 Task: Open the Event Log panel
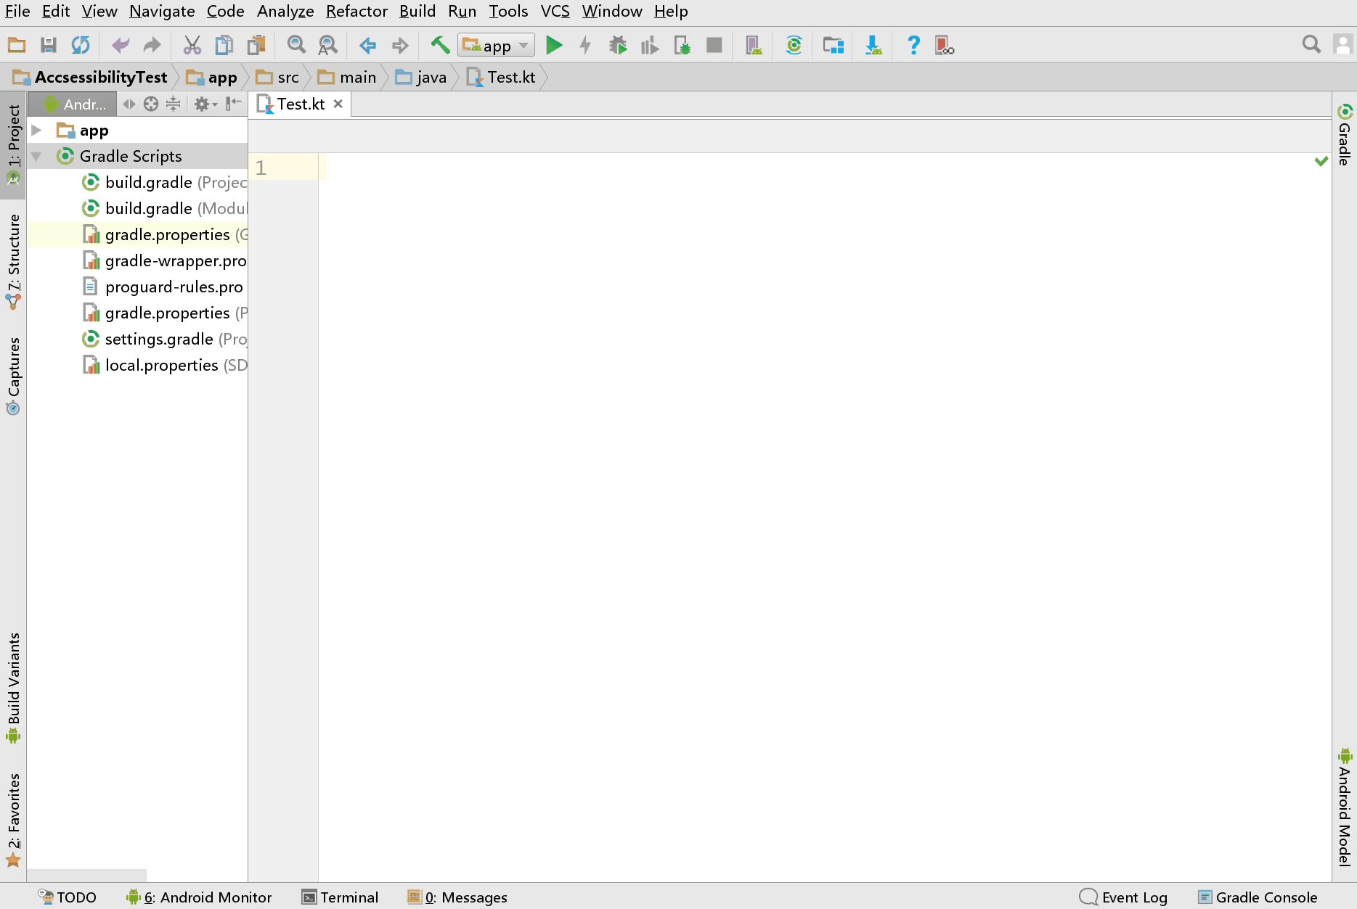[x=1123, y=897]
